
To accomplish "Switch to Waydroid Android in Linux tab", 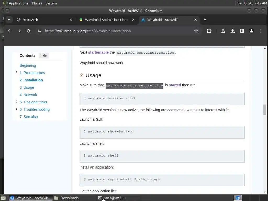I will tap(107, 20).
